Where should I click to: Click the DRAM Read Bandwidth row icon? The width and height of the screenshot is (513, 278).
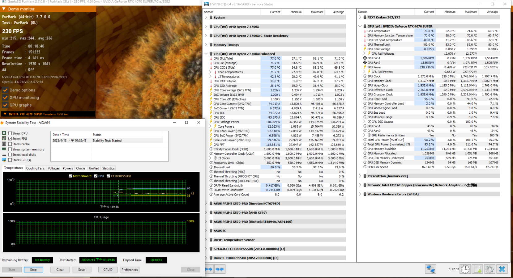click(x=211, y=185)
